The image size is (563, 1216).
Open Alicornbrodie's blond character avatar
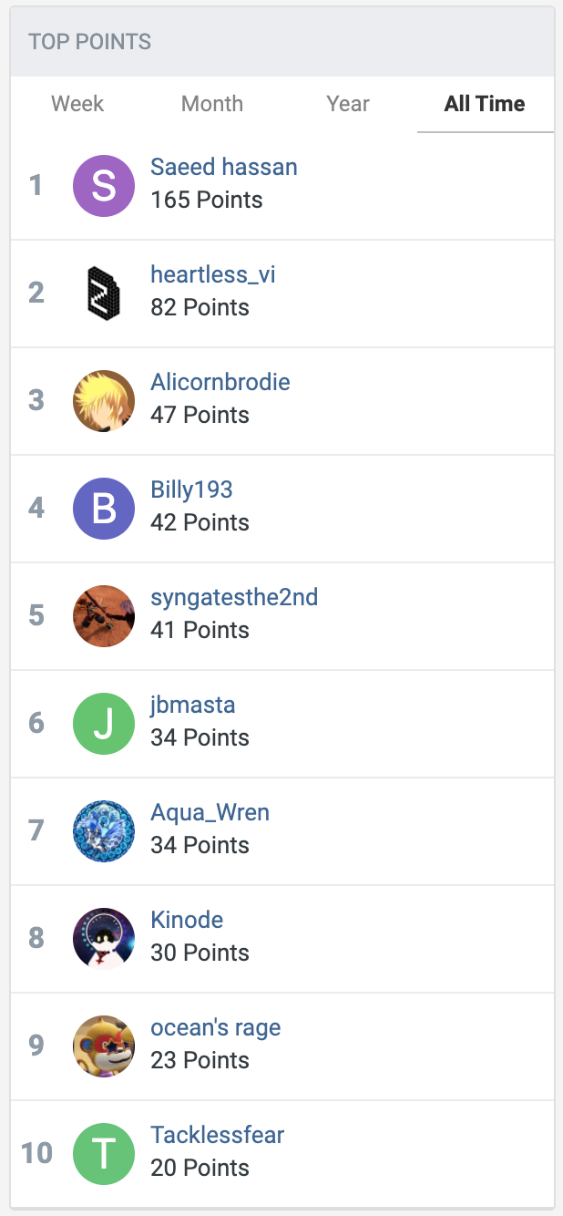[104, 401]
